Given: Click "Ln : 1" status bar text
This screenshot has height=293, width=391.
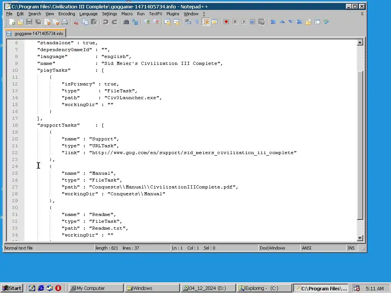Looking at the screenshot, I should 177,248.
